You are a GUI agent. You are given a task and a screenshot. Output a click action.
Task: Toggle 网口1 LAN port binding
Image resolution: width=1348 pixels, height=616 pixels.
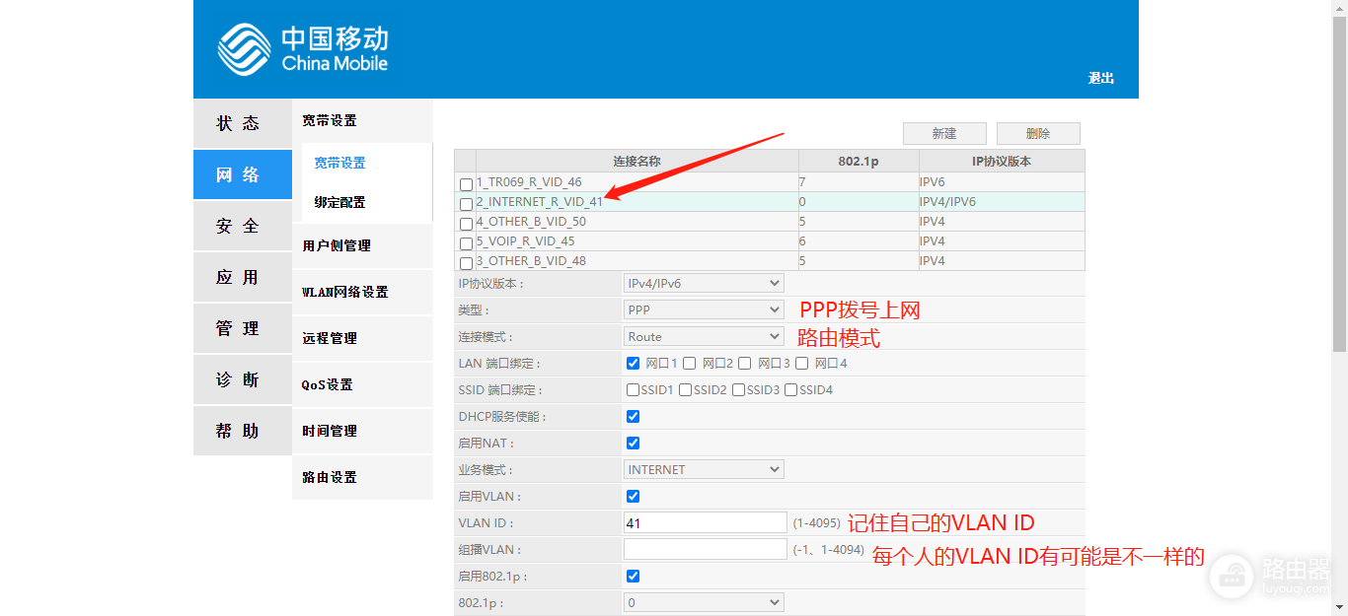click(x=634, y=364)
